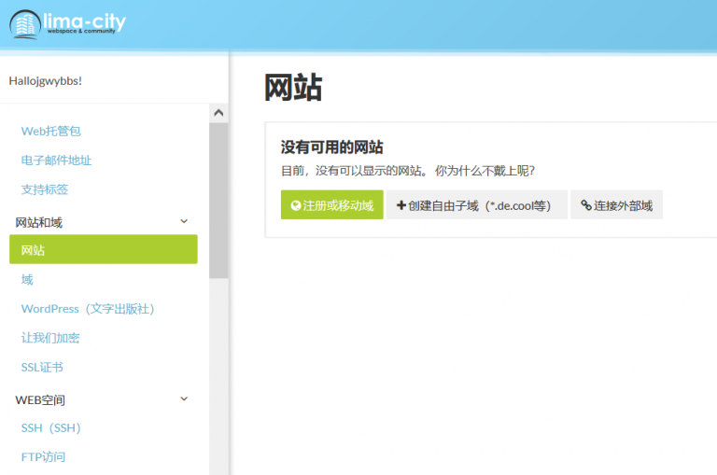Click the globe icon on register button

point(296,205)
